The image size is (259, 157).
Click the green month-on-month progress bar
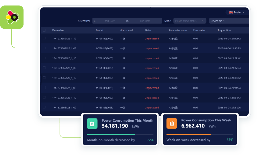click(111, 134)
